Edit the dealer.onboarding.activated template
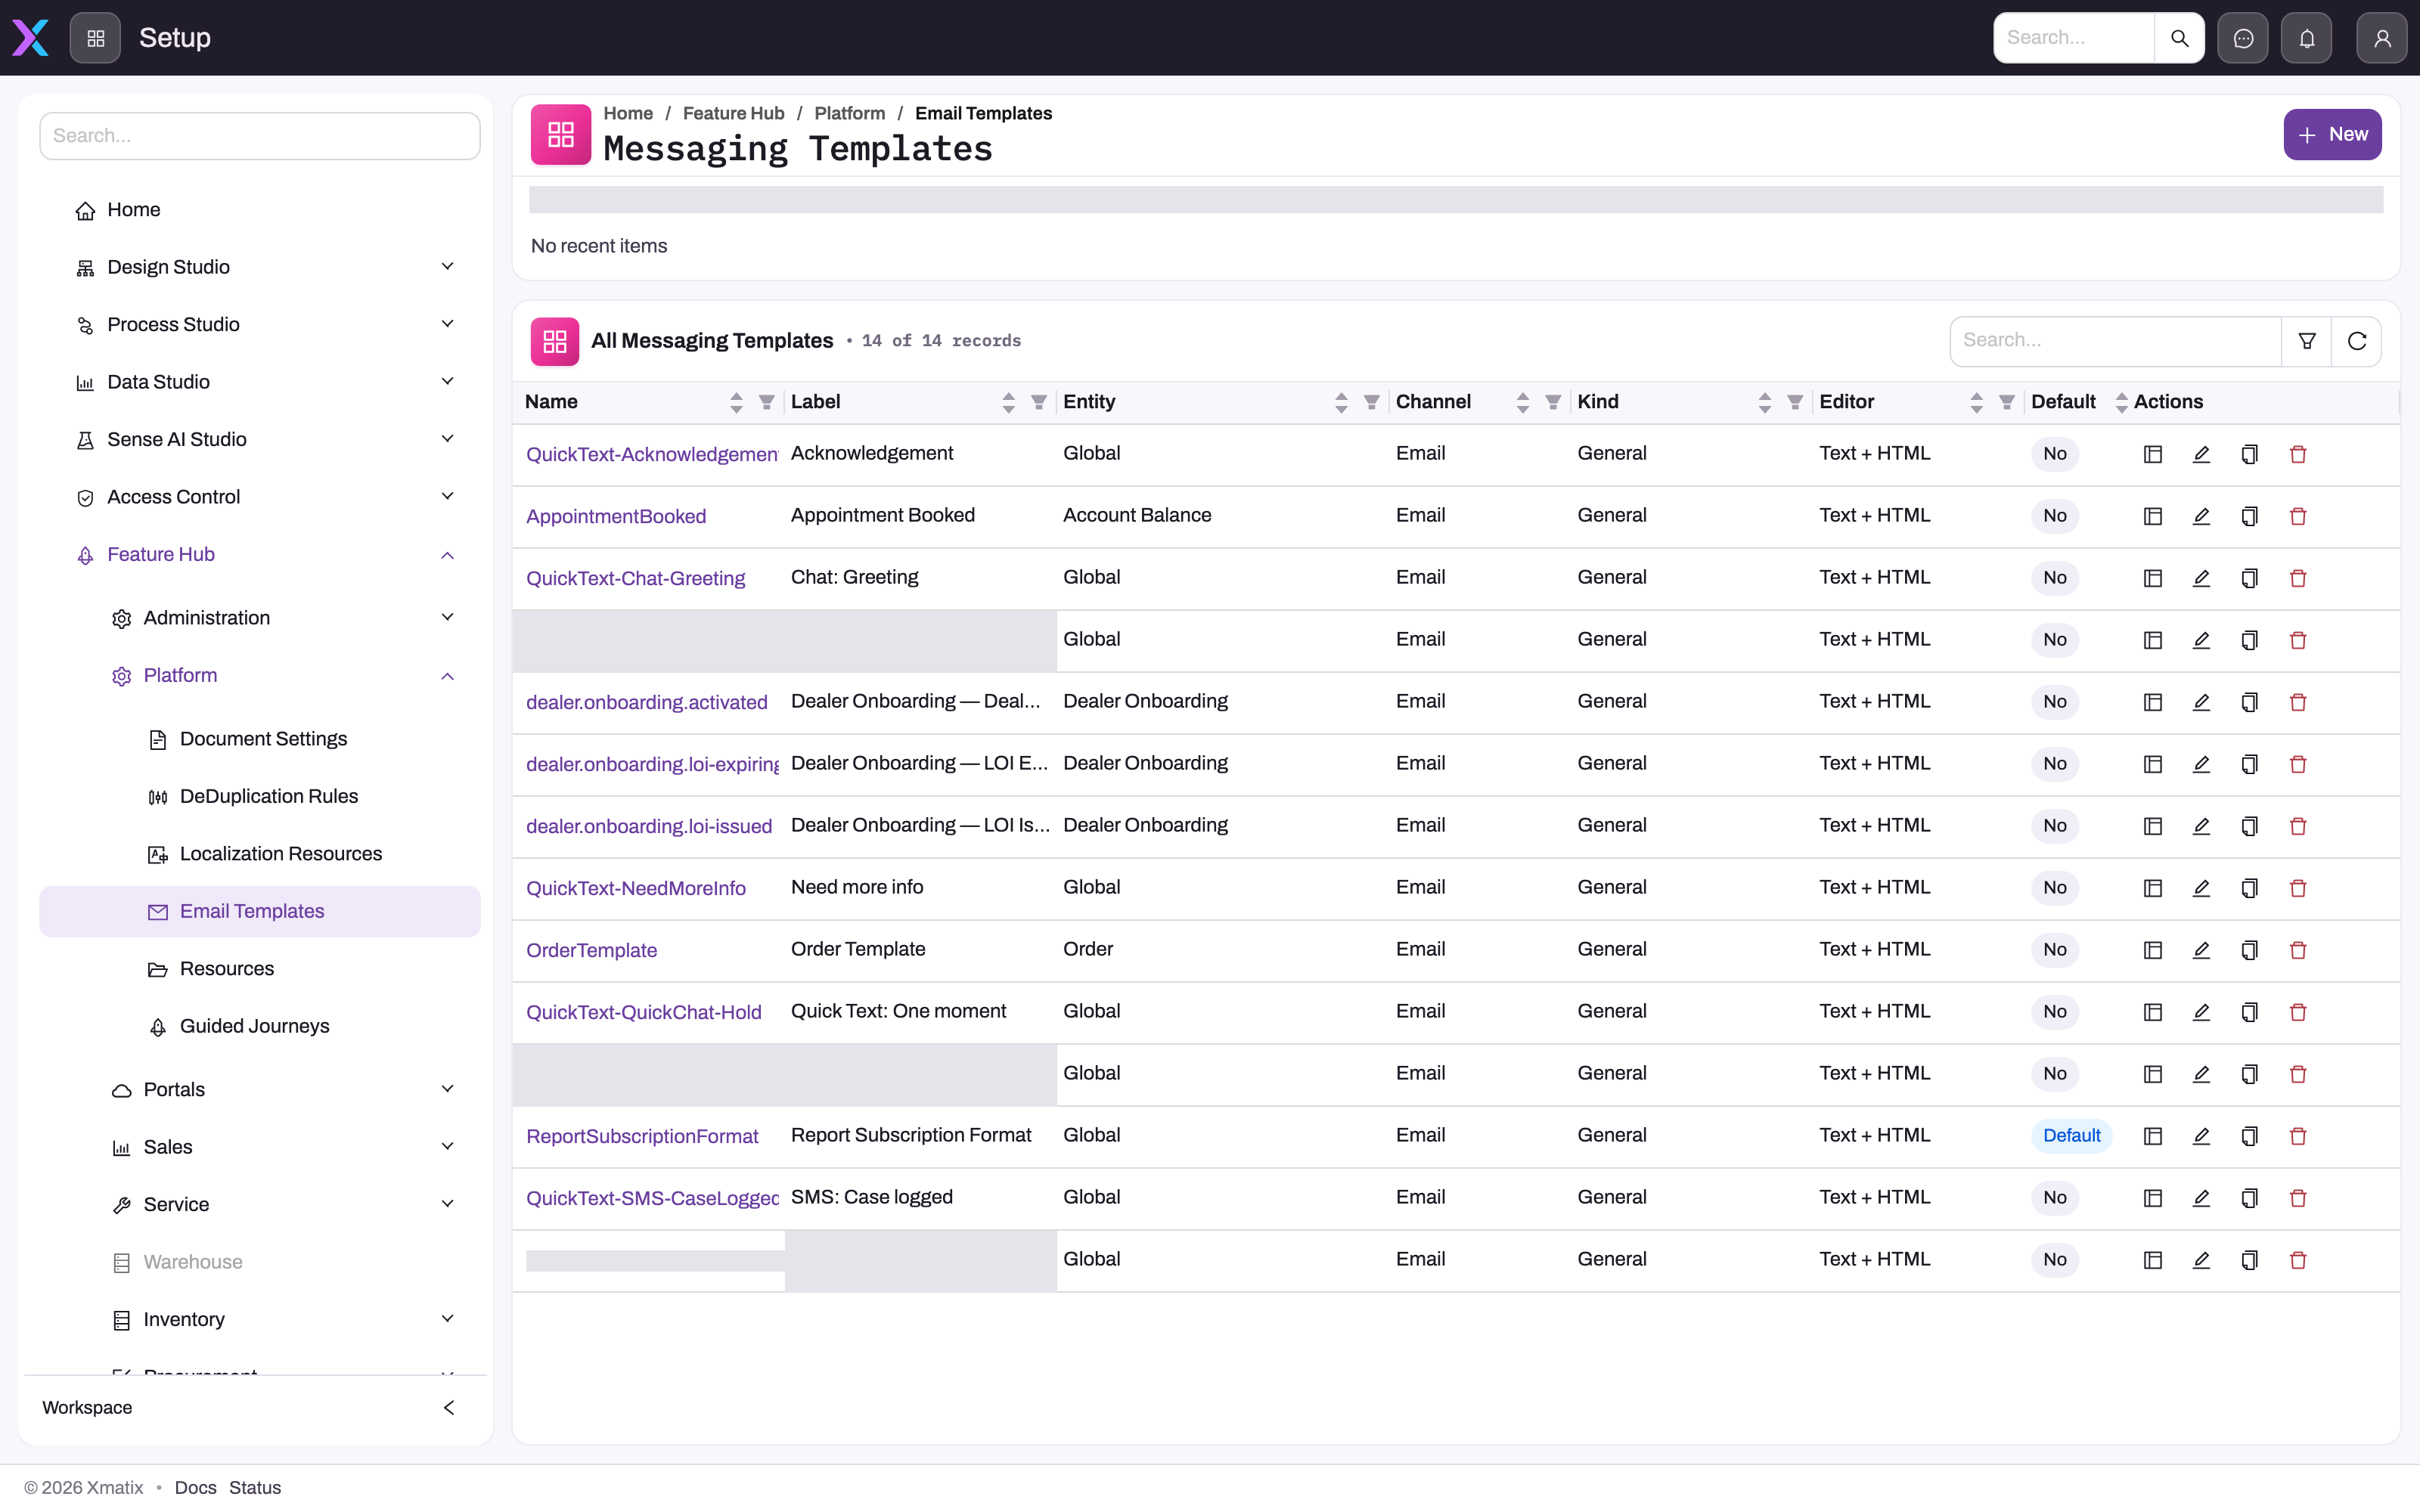Viewport: 2420px width, 1512px height. pyautogui.click(x=2201, y=702)
